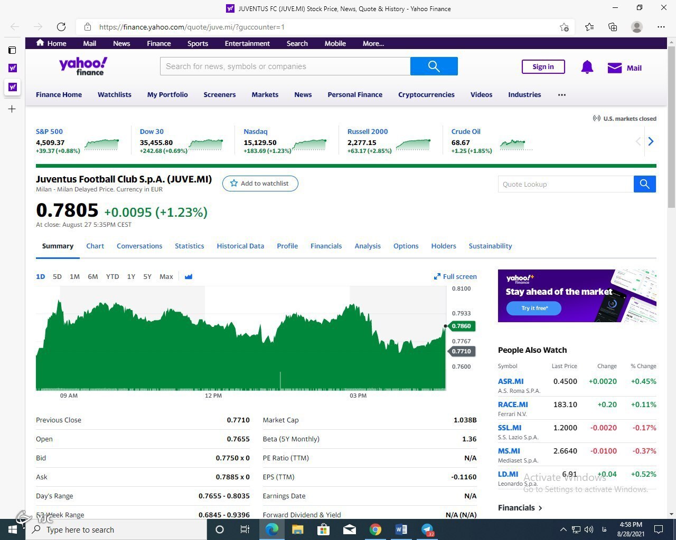Open the Personal Finance navigation menu
676x540 pixels.
[355, 94]
